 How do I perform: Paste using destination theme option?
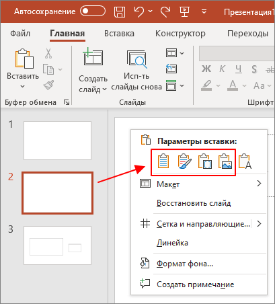pos(163,161)
